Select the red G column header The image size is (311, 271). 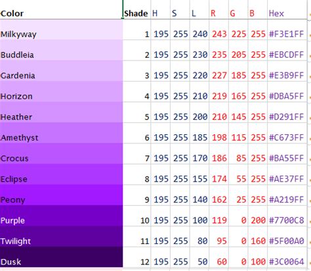(x=238, y=10)
